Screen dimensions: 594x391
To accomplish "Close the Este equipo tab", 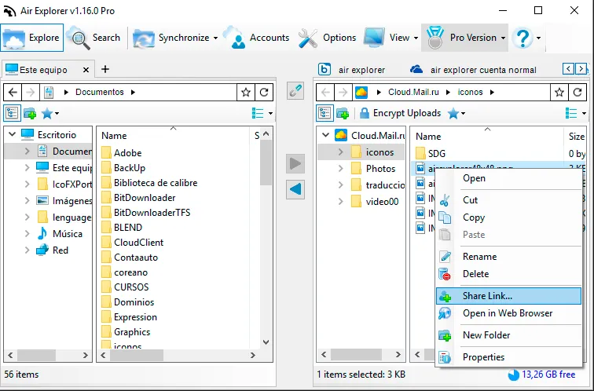I will [86, 70].
